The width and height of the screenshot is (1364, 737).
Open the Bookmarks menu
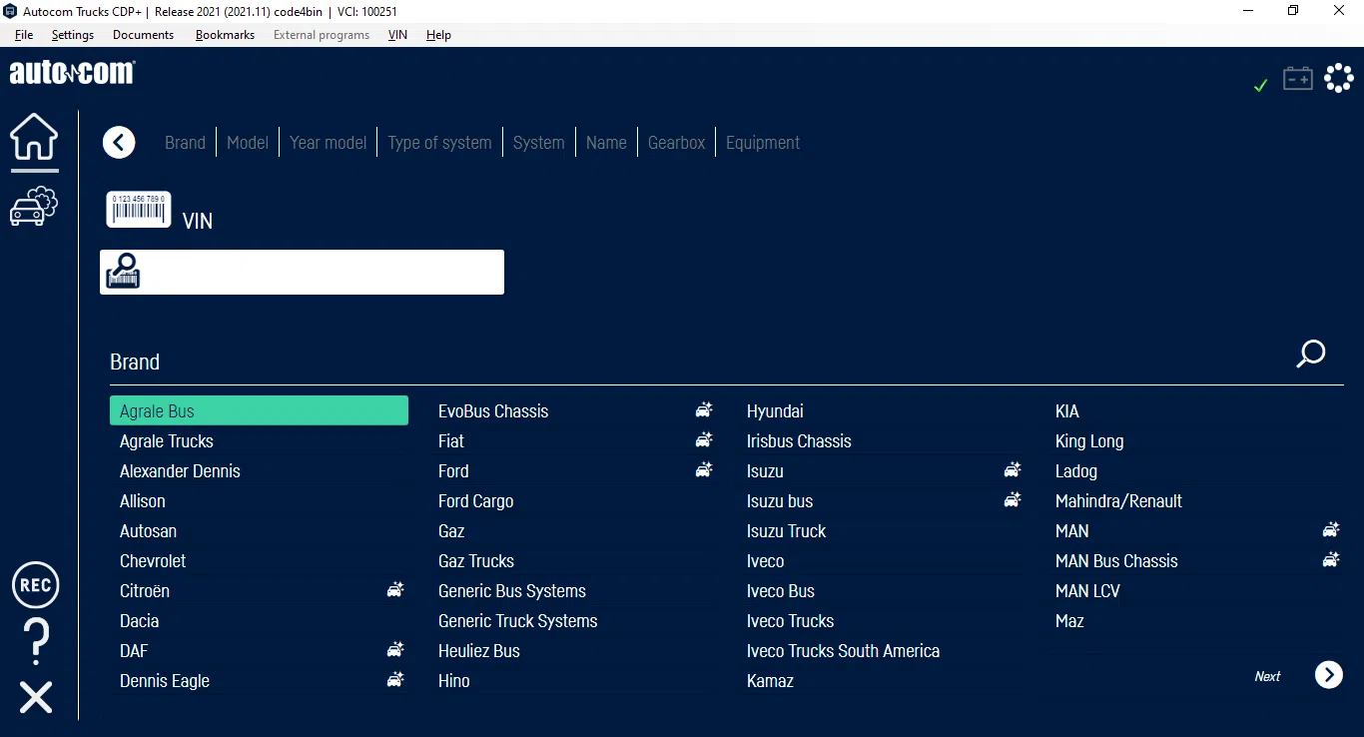(x=225, y=35)
